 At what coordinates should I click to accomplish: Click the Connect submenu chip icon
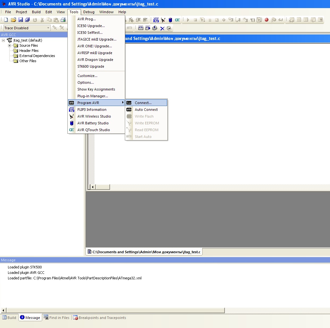click(129, 103)
